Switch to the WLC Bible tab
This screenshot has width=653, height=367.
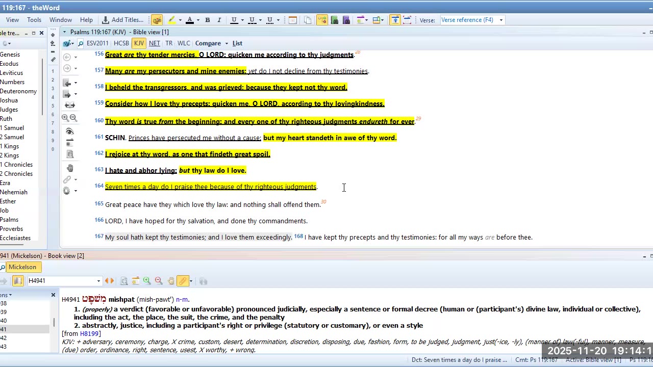184,43
